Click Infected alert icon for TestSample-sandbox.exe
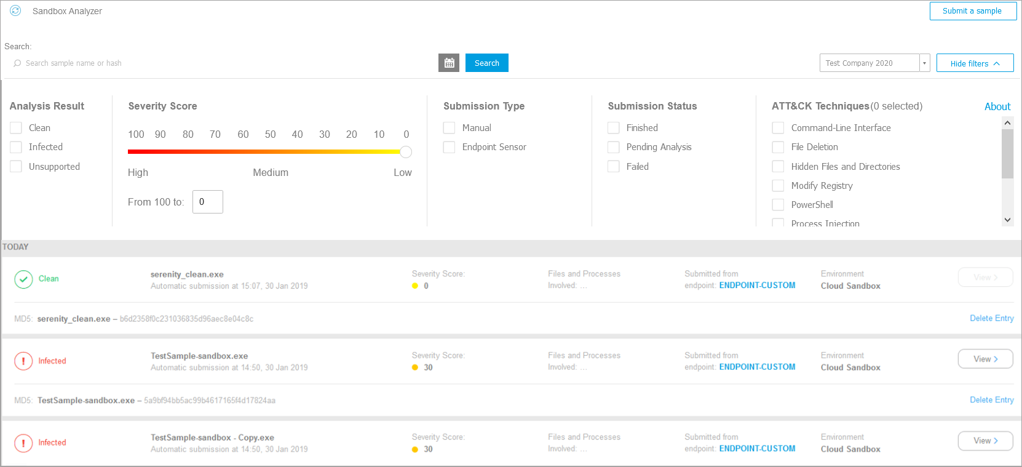The height and width of the screenshot is (467, 1022). coord(23,361)
